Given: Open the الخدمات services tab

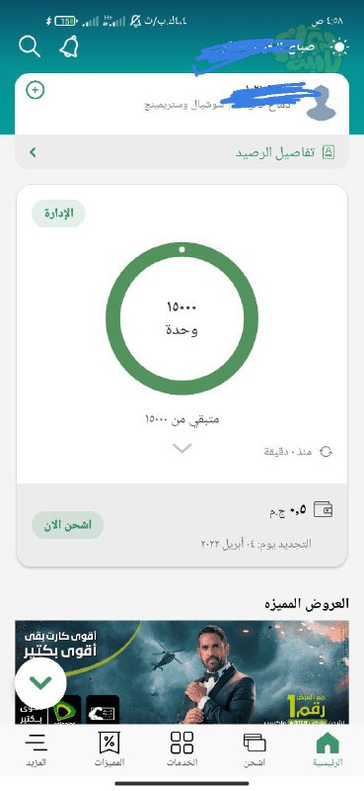Looking at the screenshot, I should (x=182, y=749).
